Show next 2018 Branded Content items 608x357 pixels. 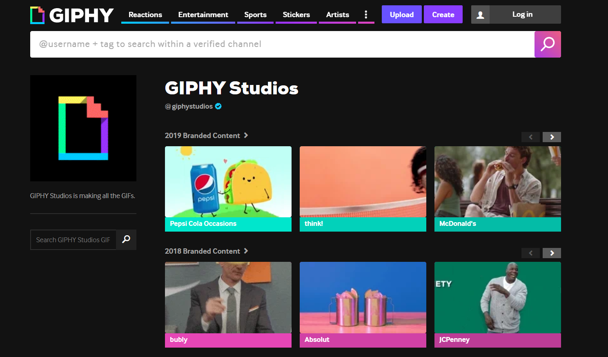[552, 253]
